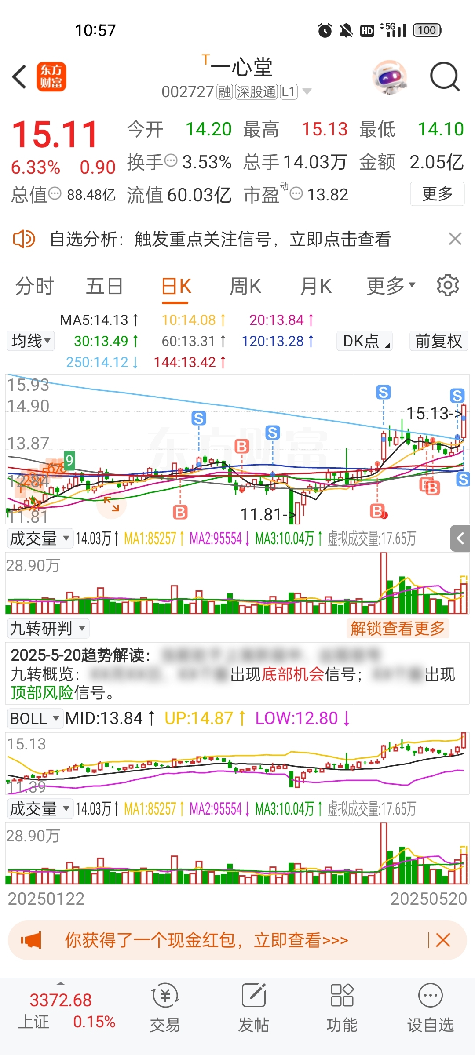Screen dimensions: 475x1055
Task: Change the 前复权 adjustment option
Action: 438,341
